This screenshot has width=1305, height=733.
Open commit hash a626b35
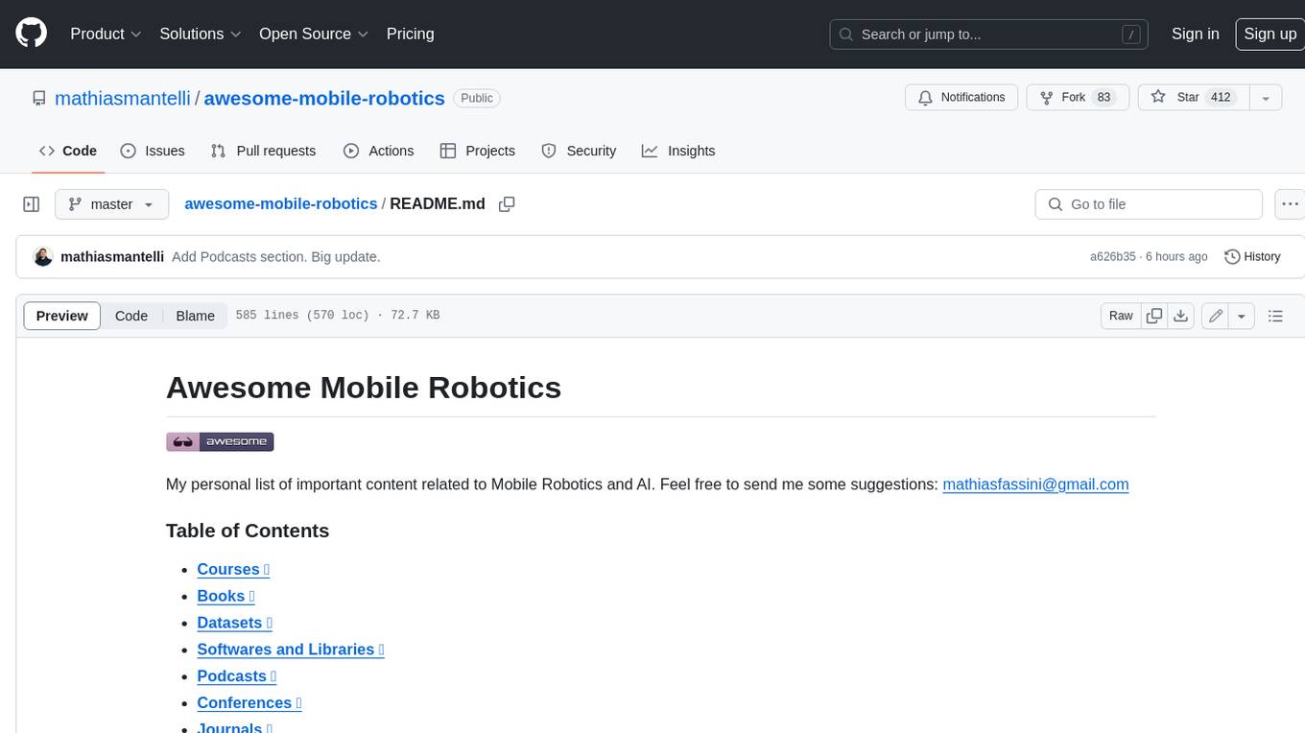click(1112, 257)
